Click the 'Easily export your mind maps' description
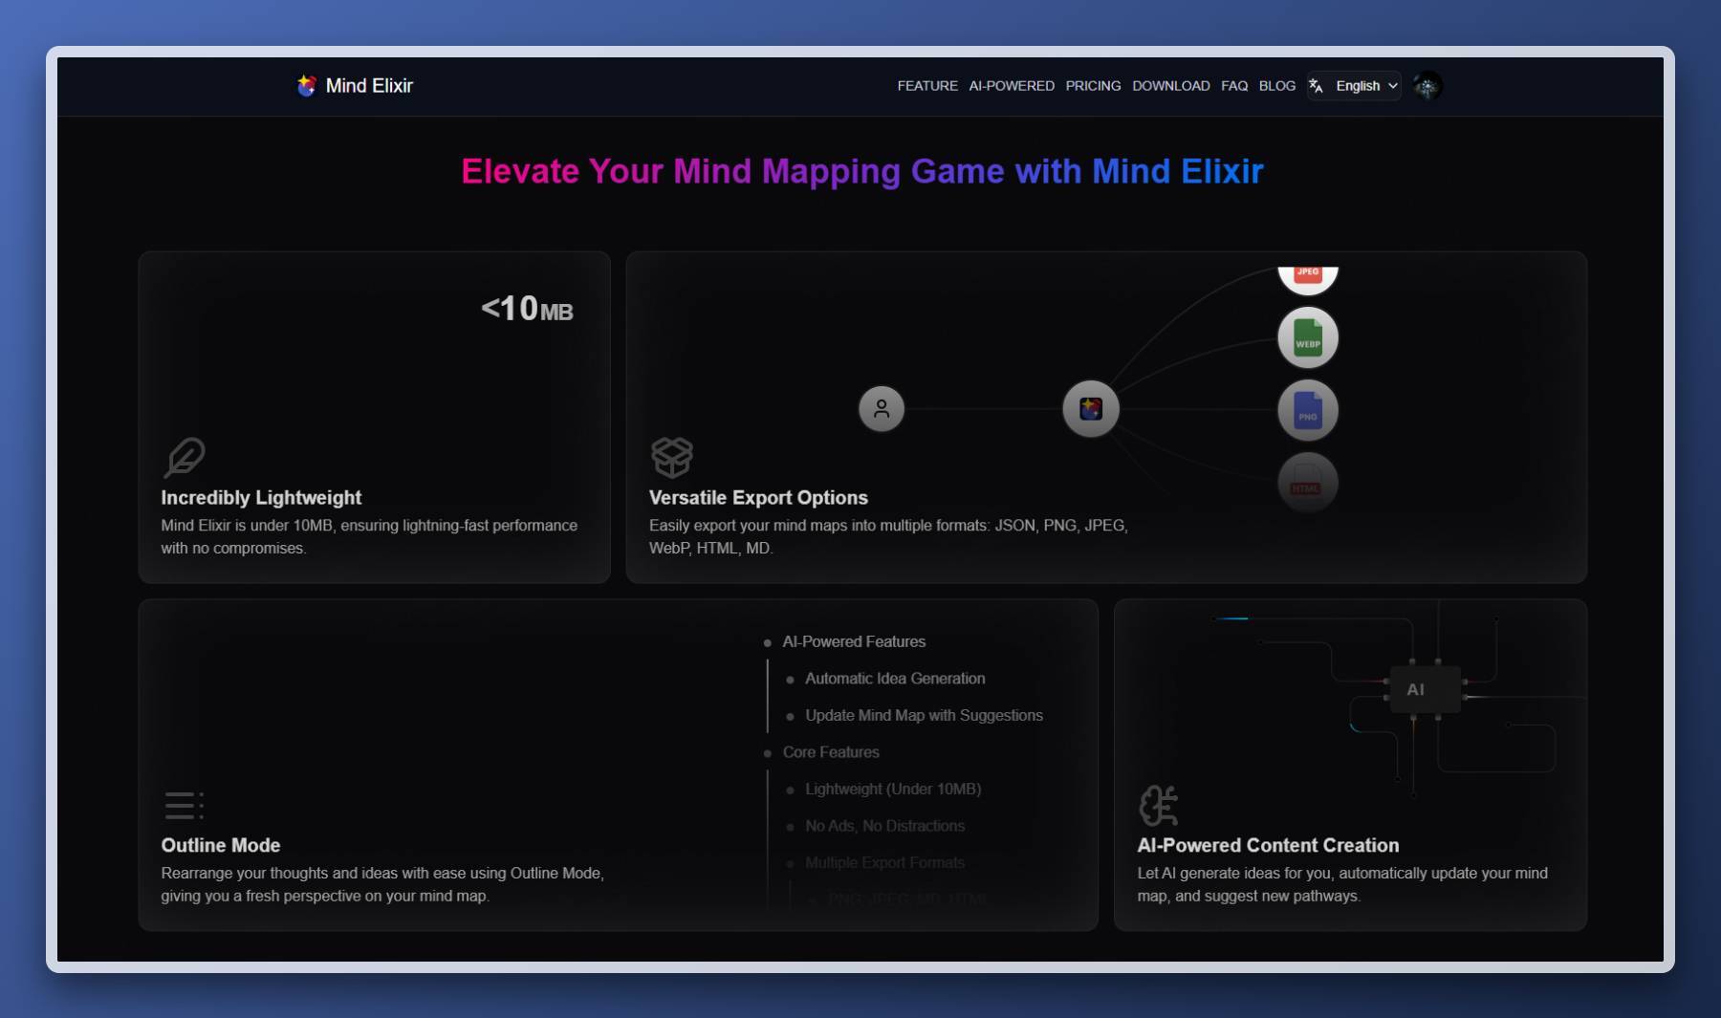Screen dimensions: 1721x1018 click(x=888, y=537)
